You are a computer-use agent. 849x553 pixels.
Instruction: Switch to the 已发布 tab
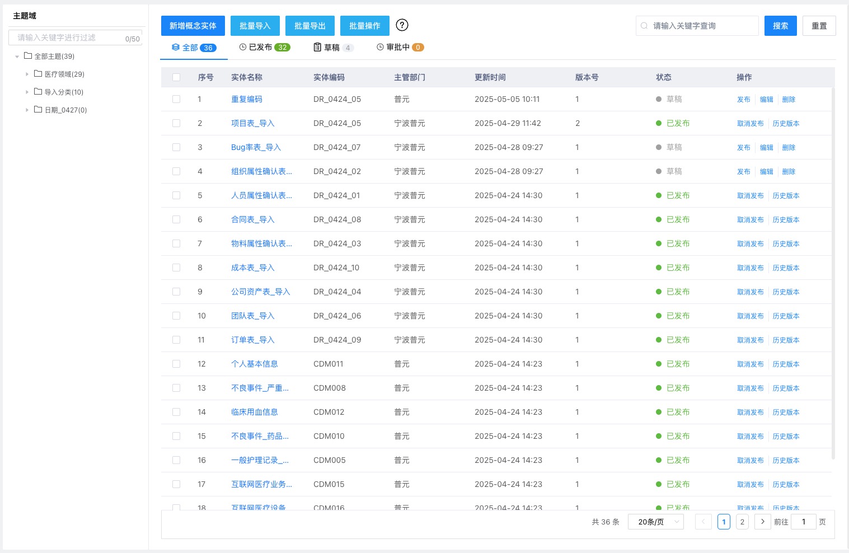click(263, 47)
